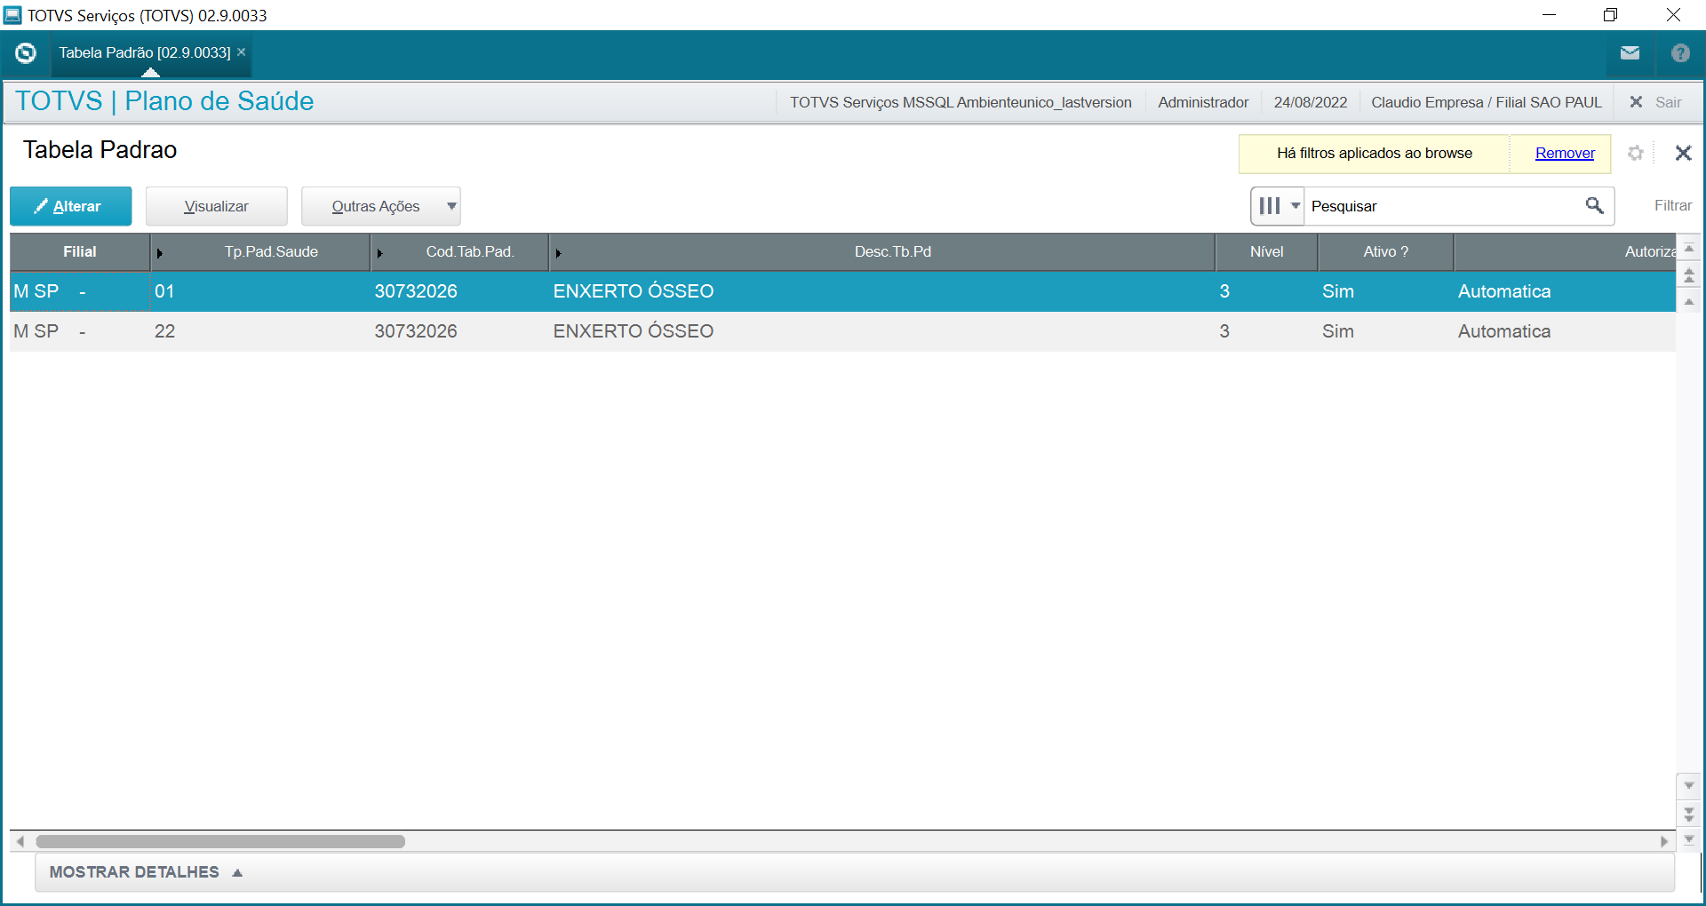
Task: Click code 30732026 in the 01 row
Action: [416, 291]
